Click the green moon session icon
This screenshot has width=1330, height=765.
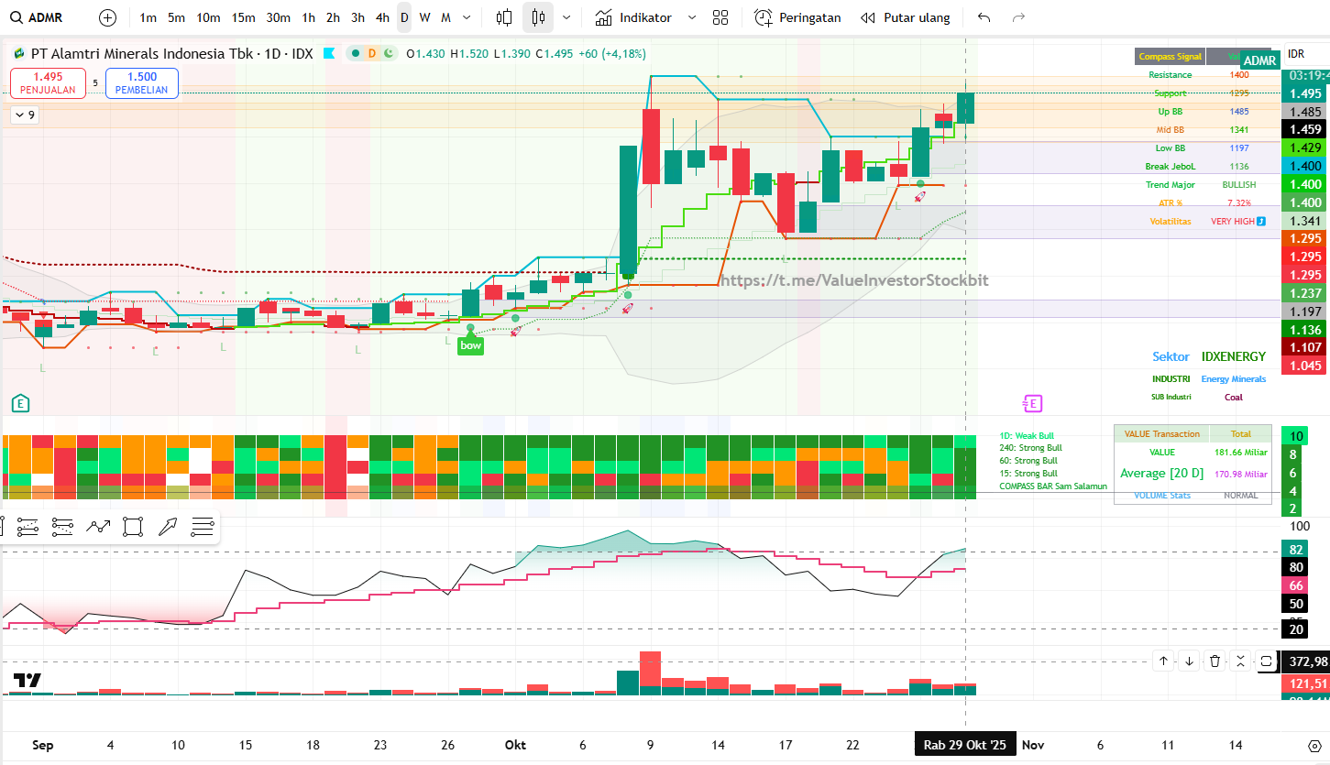(x=388, y=53)
